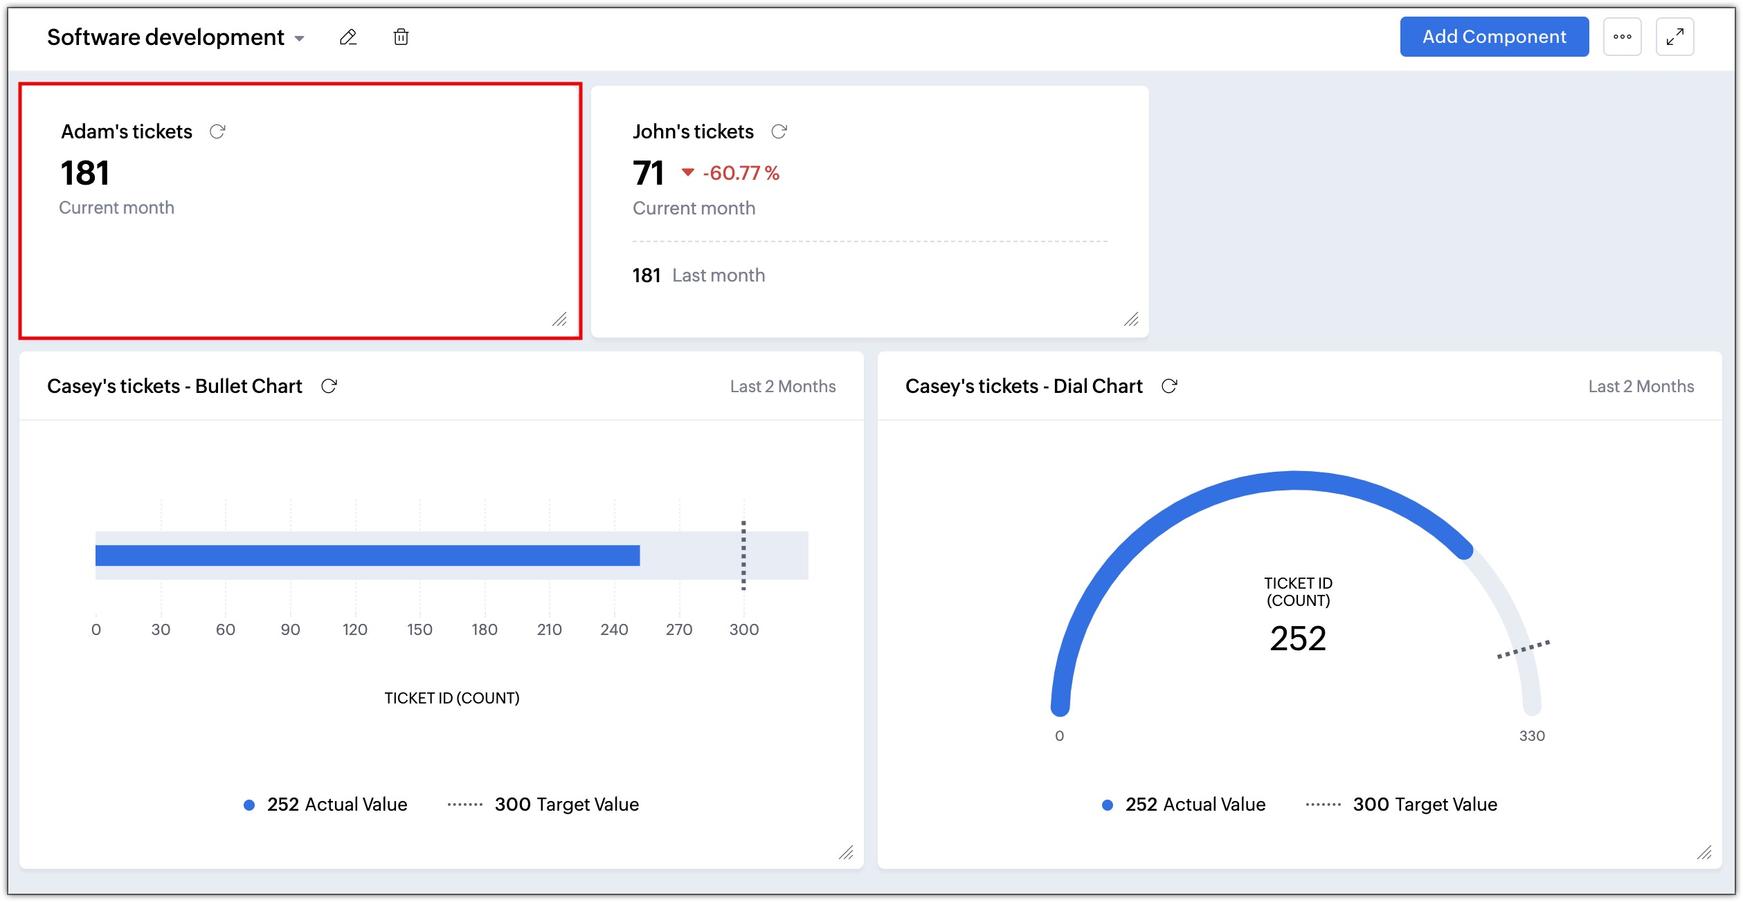Click 252 Actual Value legend in Bullet Chart
Screen dimensions: 1743x902
point(325,804)
